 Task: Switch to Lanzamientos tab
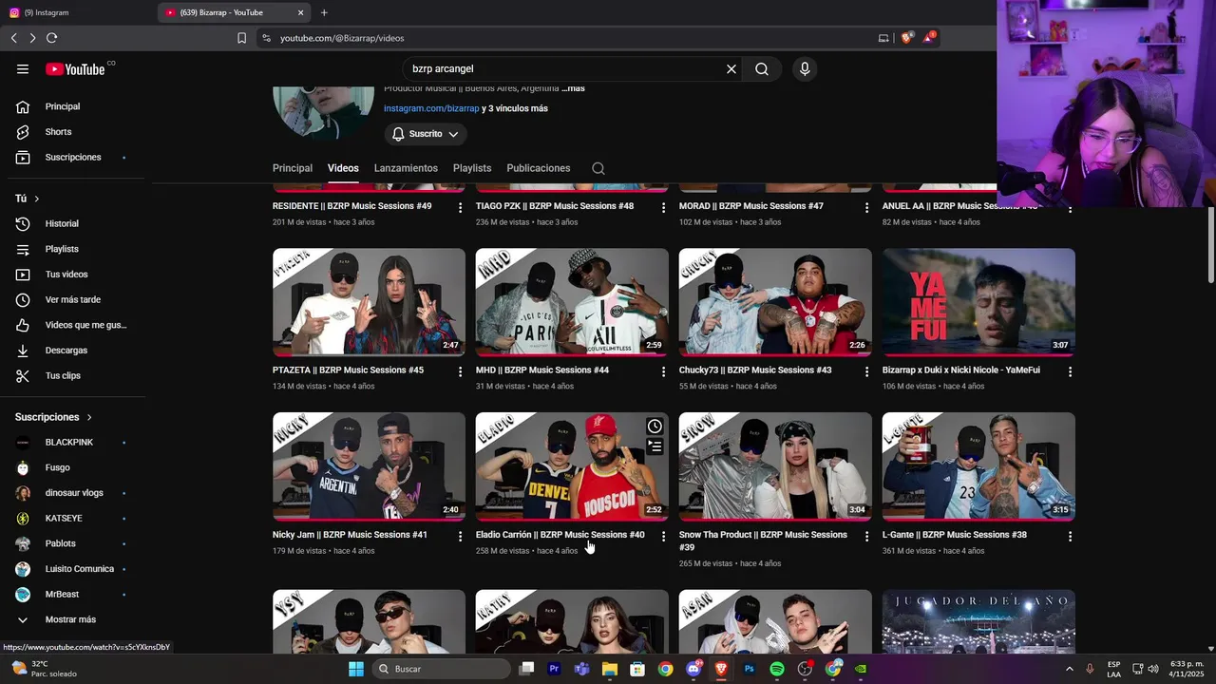406,168
